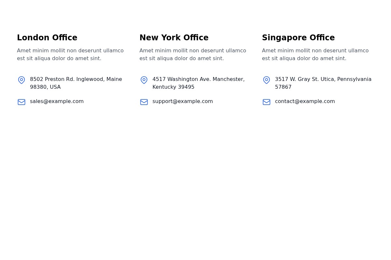Click the envelope icon beside contact@example.com
The width and height of the screenshot is (391, 260).
[267, 102]
